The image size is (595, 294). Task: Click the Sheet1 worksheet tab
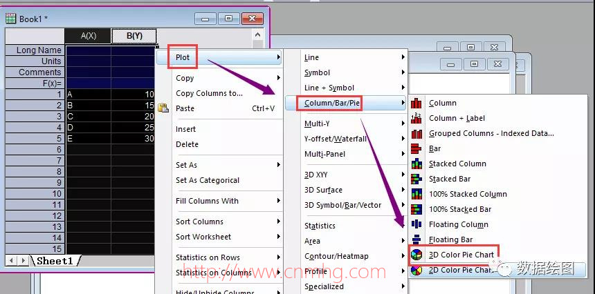[55, 261]
